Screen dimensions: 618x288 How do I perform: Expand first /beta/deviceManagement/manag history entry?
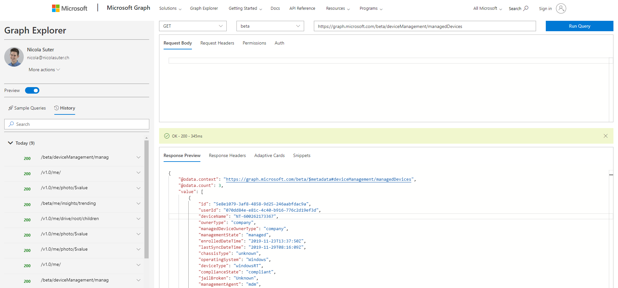tap(138, 157)
